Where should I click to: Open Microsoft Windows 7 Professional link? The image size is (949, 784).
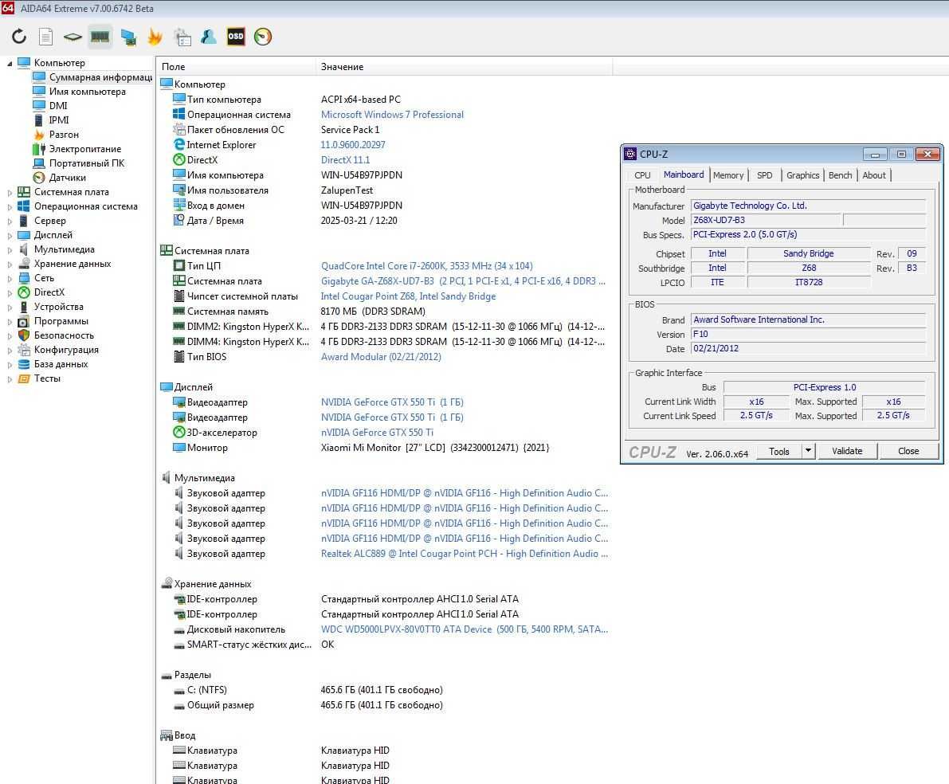click(392, 115)
